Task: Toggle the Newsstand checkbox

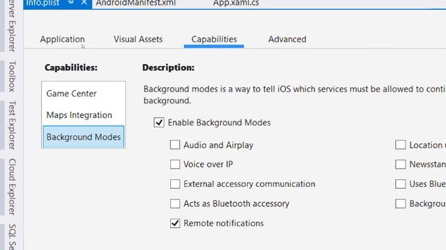Action: [401, 165]
